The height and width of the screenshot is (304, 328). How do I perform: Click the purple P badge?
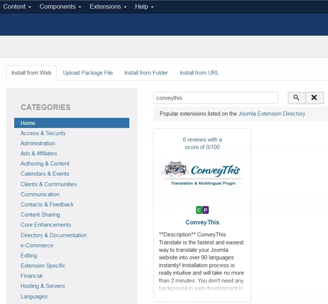tap(205, 210)
